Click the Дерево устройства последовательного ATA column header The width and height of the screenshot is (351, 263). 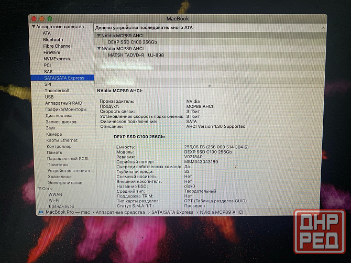pos(144,28)
